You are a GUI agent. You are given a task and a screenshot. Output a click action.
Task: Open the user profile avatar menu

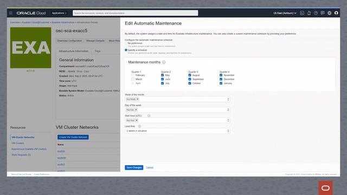coord(336,13)
